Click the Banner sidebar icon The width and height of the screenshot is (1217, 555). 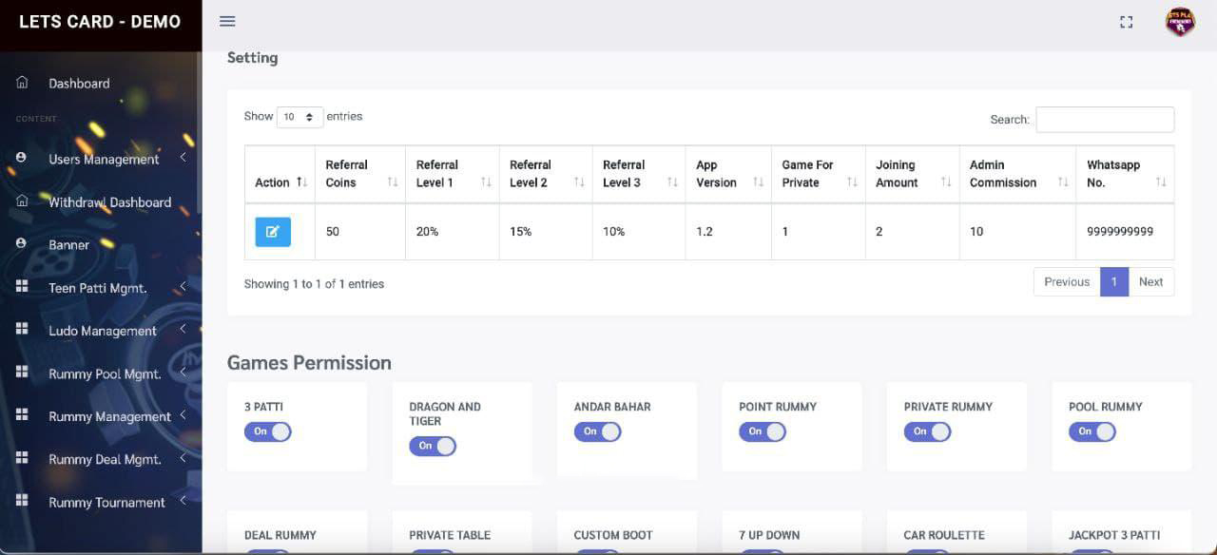[x=22, y=244]
